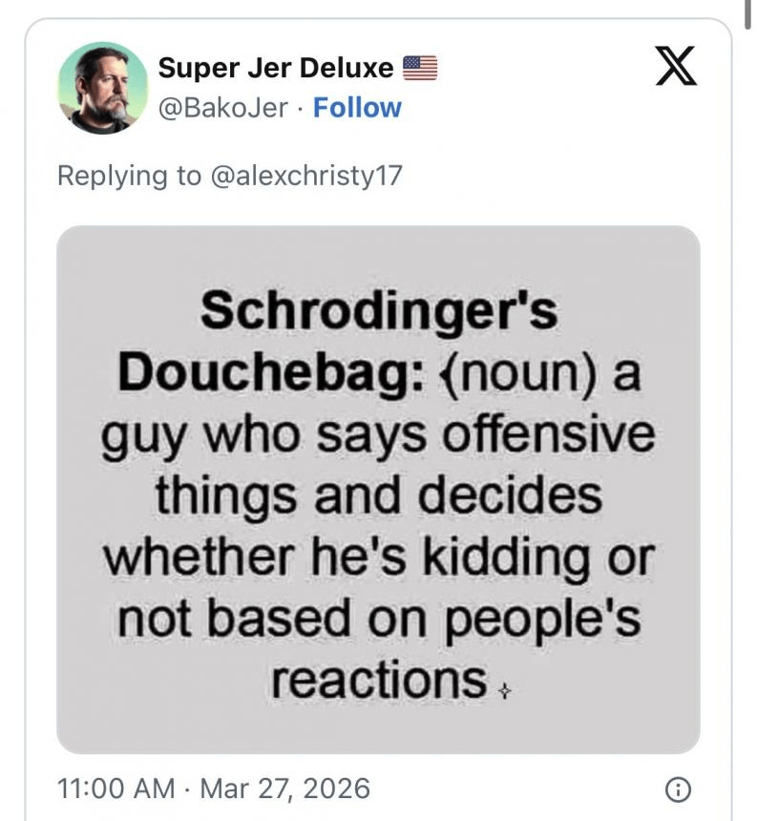Click the bold "Schrodinger's" heading word
The image size is (757, 821).
point(379,310)
